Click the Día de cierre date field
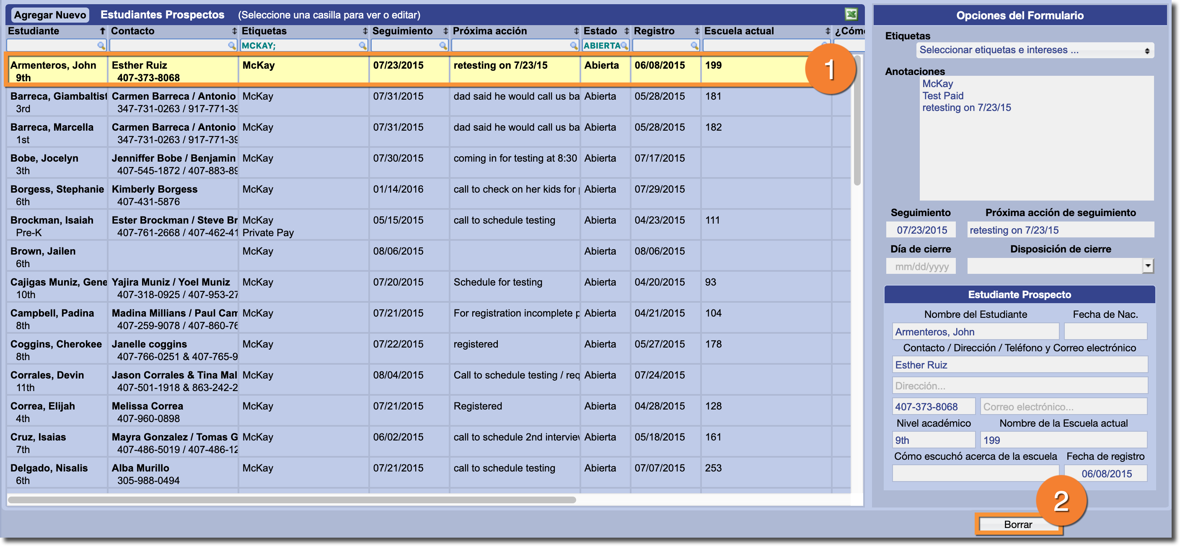 point(921,266)
